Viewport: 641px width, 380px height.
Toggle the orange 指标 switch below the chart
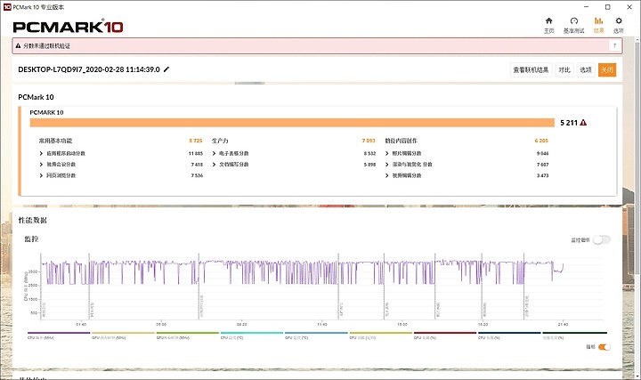(604, 347)
